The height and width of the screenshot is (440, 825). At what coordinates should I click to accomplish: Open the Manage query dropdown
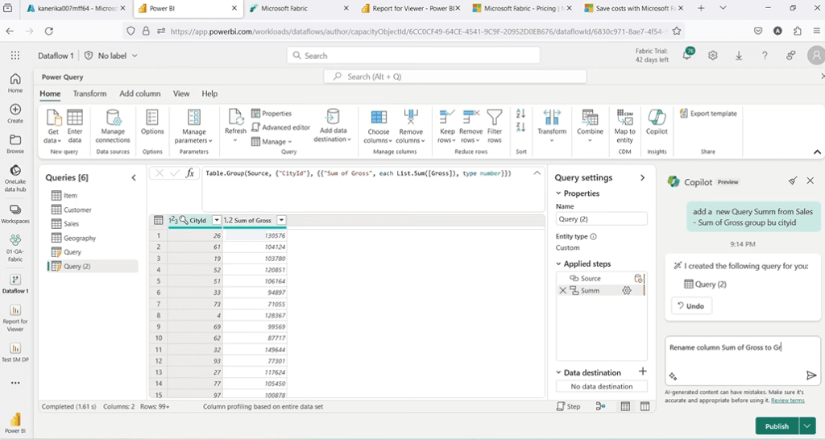coord(272,142)
